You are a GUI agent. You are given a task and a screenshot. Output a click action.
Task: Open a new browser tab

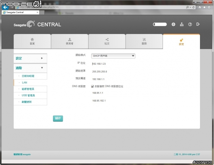pyautogui.click(x=42, y=12)
